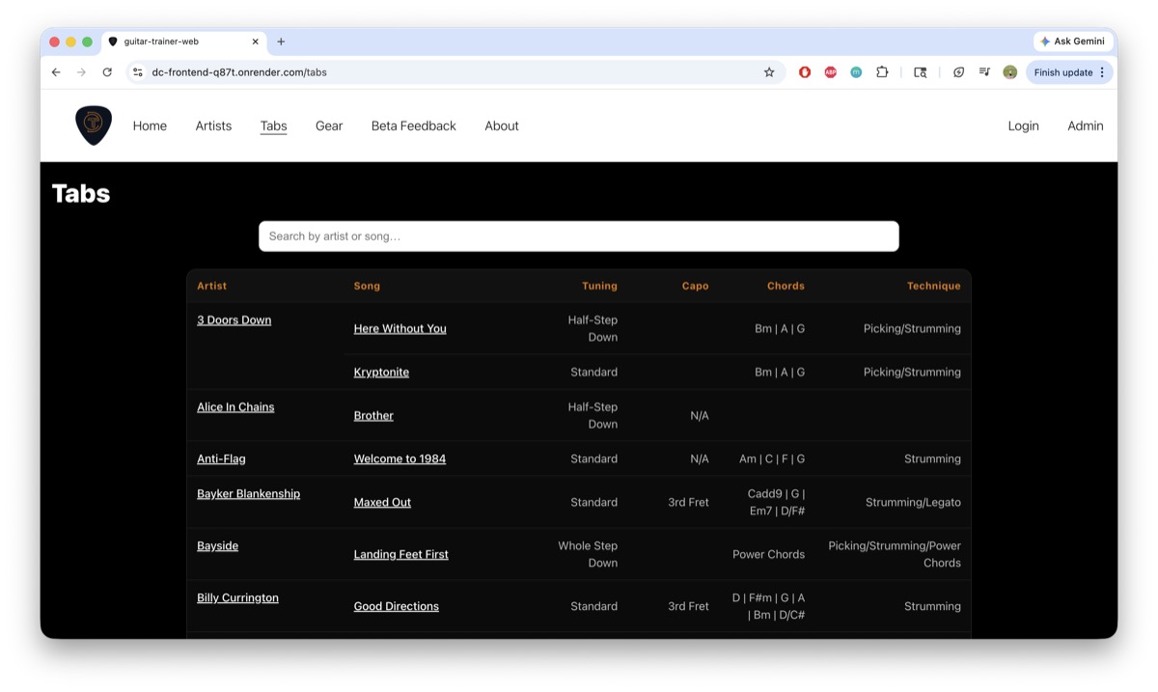
Task: Click the 'Am | C | F | G' chords cell
Action: 772,458
